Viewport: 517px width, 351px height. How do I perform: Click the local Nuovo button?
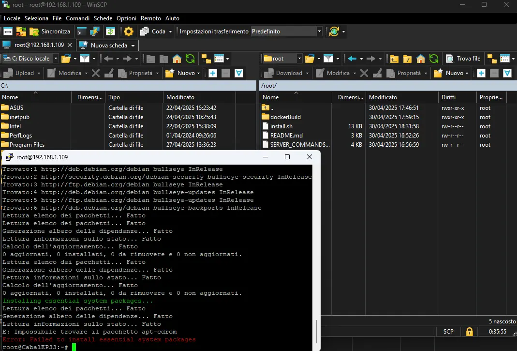pyautogui.click(x=183, y=73)
